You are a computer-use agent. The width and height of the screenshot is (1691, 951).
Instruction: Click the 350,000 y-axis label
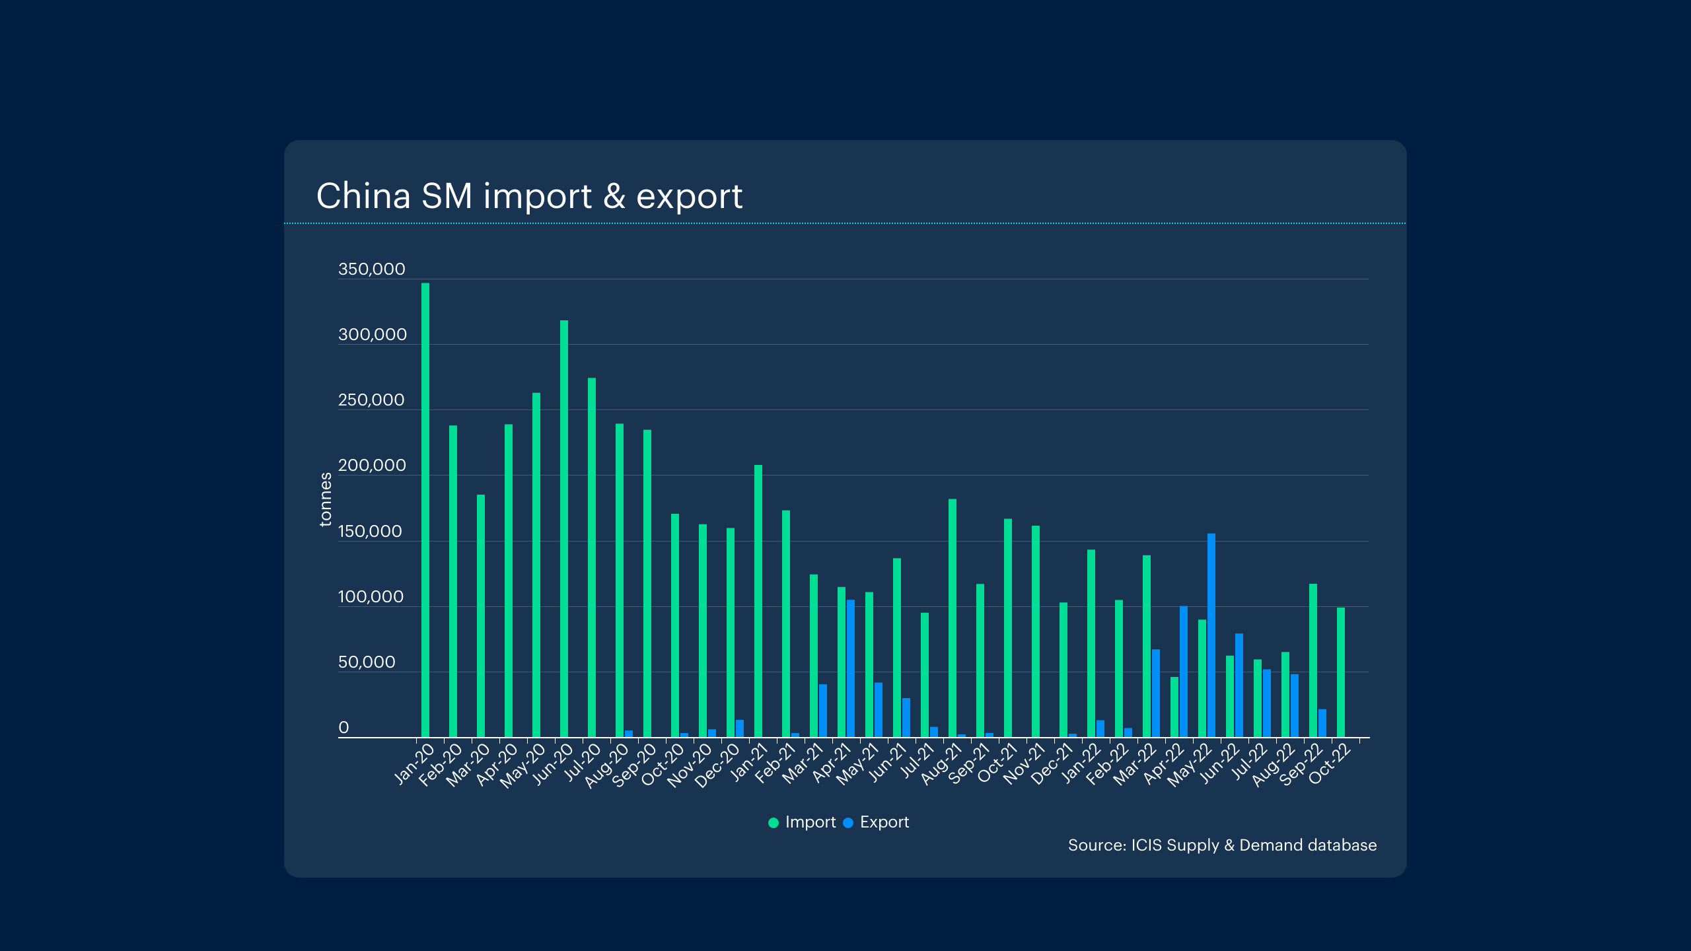pos(371,269)
